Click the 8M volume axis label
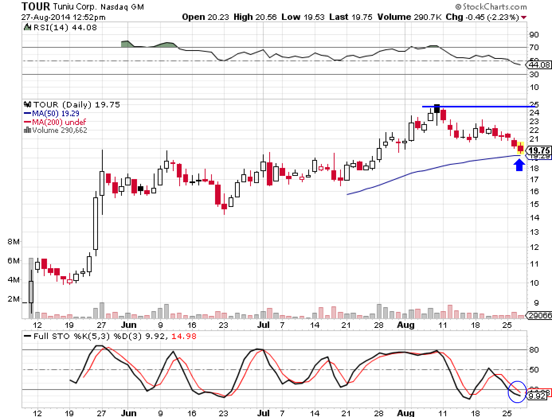552x417 pixels. (13, 242)
